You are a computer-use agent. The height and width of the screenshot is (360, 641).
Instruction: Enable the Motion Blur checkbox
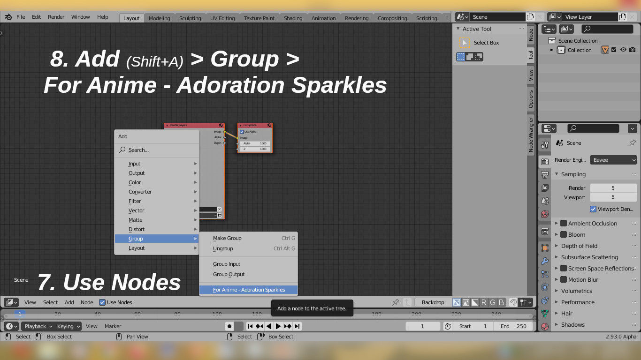[564, 280]
